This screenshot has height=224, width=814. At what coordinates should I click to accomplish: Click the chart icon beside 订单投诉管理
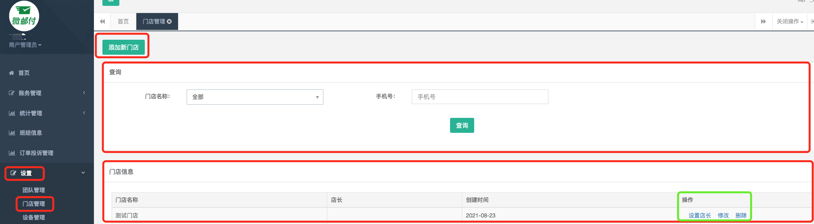tap(12, 153)
